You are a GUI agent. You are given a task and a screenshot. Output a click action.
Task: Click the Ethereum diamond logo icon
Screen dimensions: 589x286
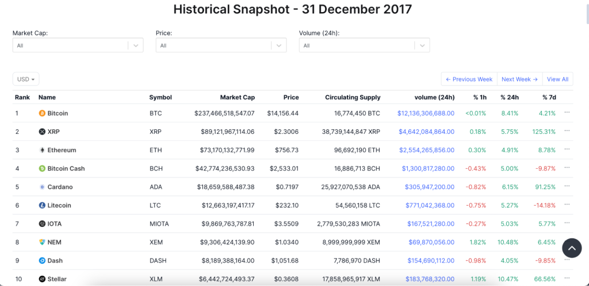pyautogui.click(x=42, y=150)
